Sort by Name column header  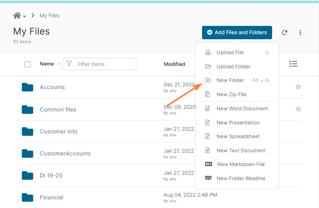pos(47,64)
